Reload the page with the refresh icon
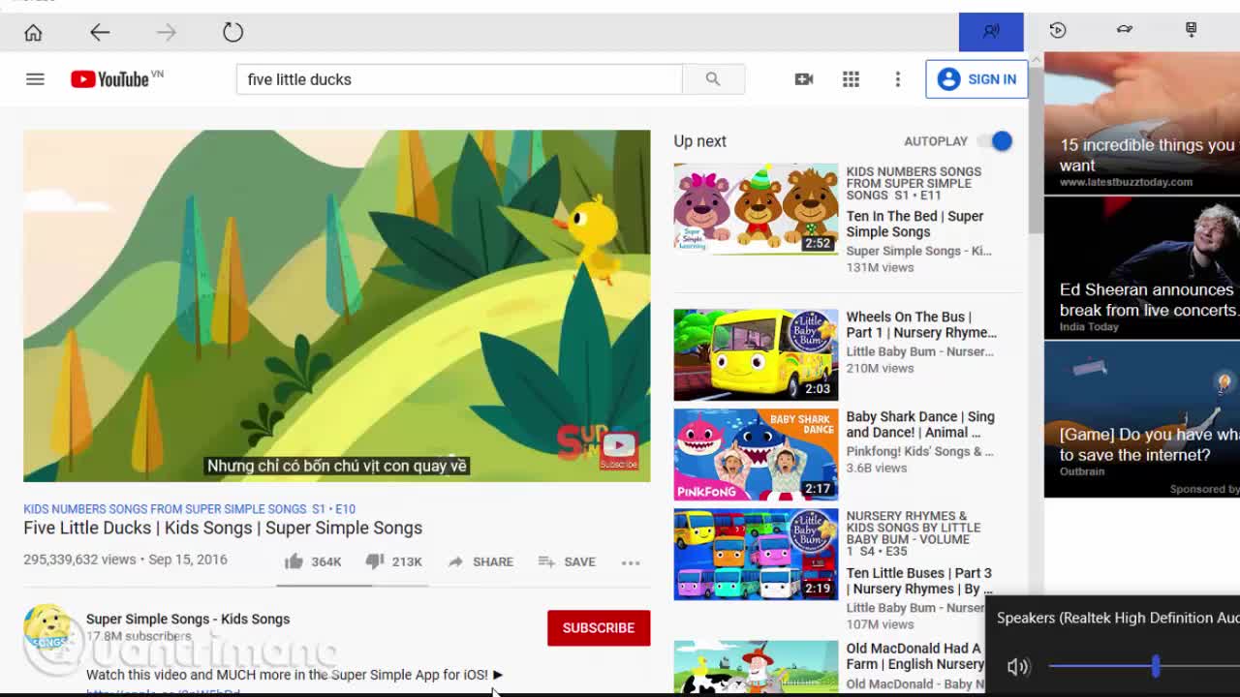The width and height of the screenshot is (1240, 697). (232, 32)
